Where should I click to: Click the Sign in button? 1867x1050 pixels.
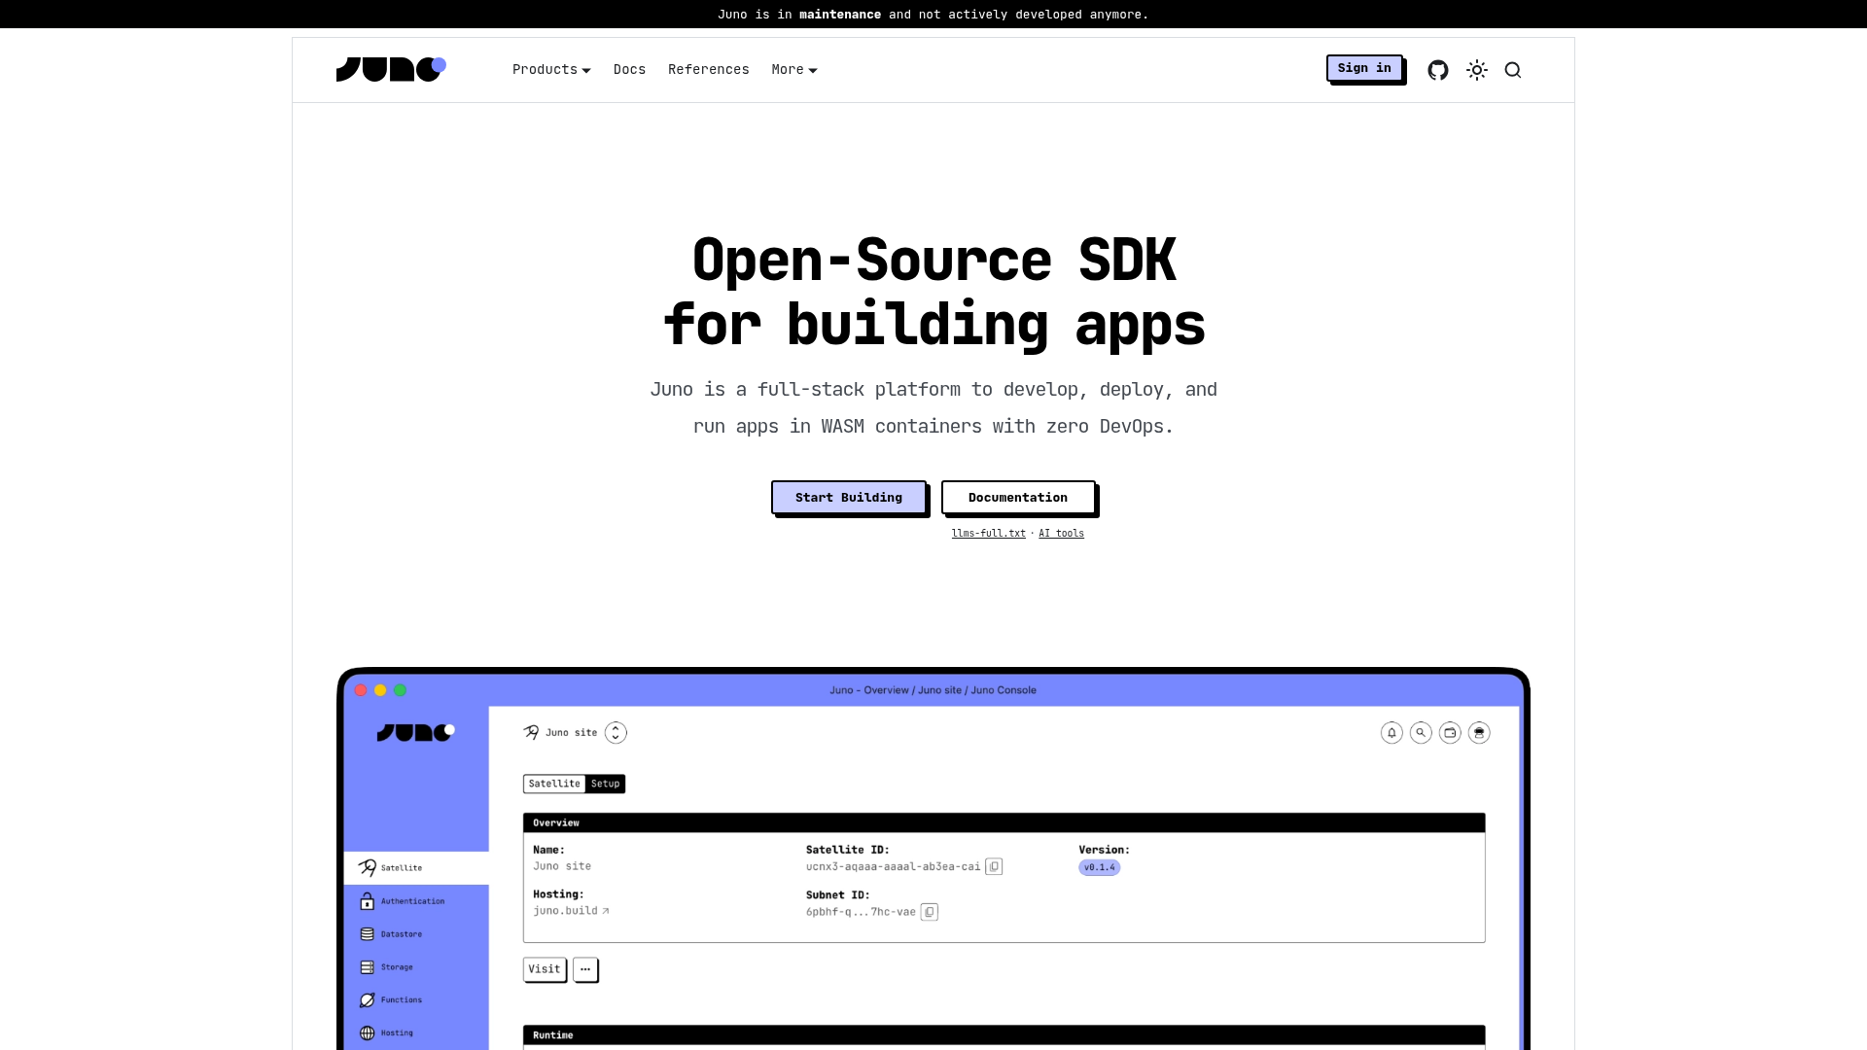pyautogui.click(x=1364, y=68)
